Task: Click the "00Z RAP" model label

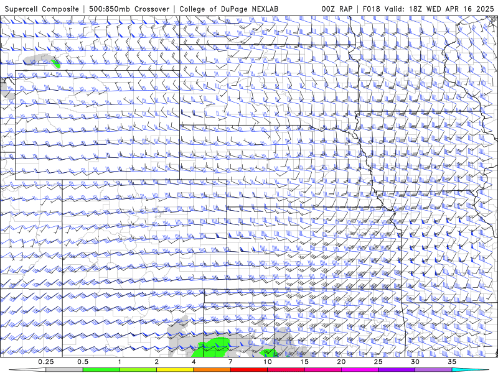Action: point(337,9)
